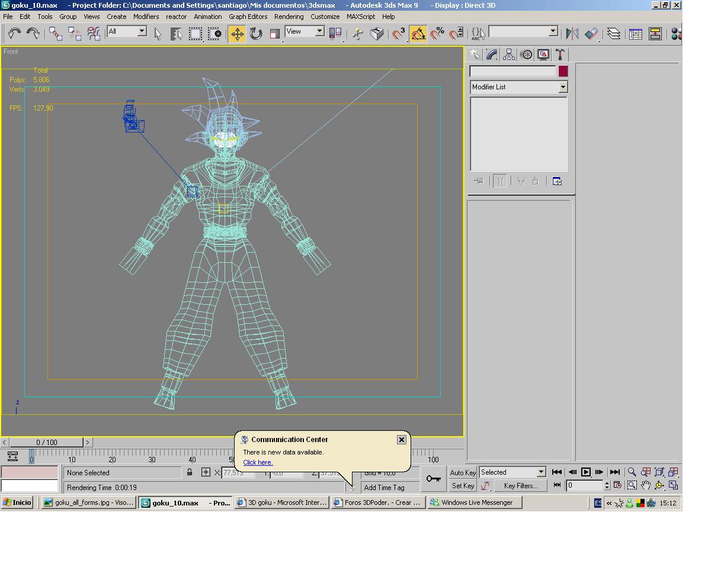Switch to the Utilities hammer tab
Screen dimensions: 724x580
[560, 54]
